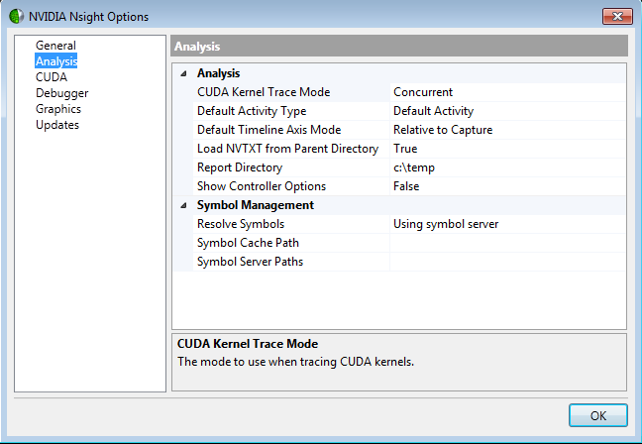Change the Default Activity Type value

tap(506, 111)
